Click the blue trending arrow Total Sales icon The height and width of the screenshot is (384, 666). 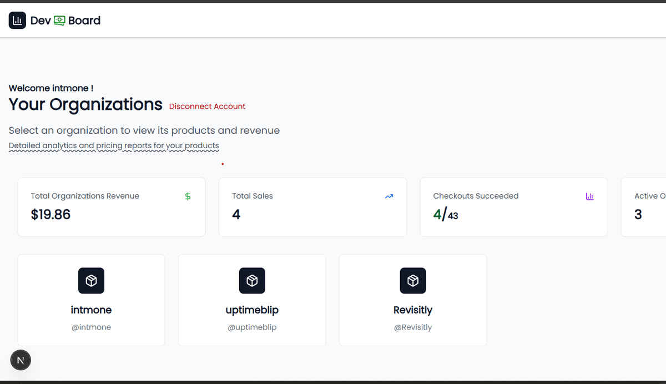click(389, 196)
